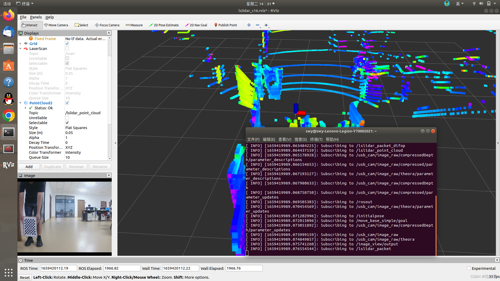Toggle PointCloud2 Unreliable checkbox
The width and height of the screenshot is (500, 281).
coord(67,118)
